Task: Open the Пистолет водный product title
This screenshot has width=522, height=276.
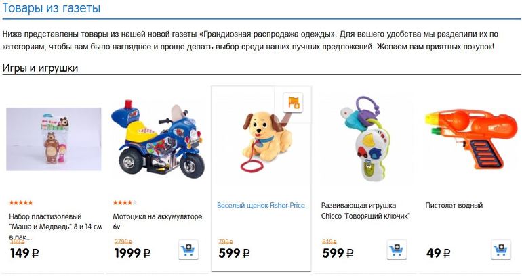Action: pos(454,205)
